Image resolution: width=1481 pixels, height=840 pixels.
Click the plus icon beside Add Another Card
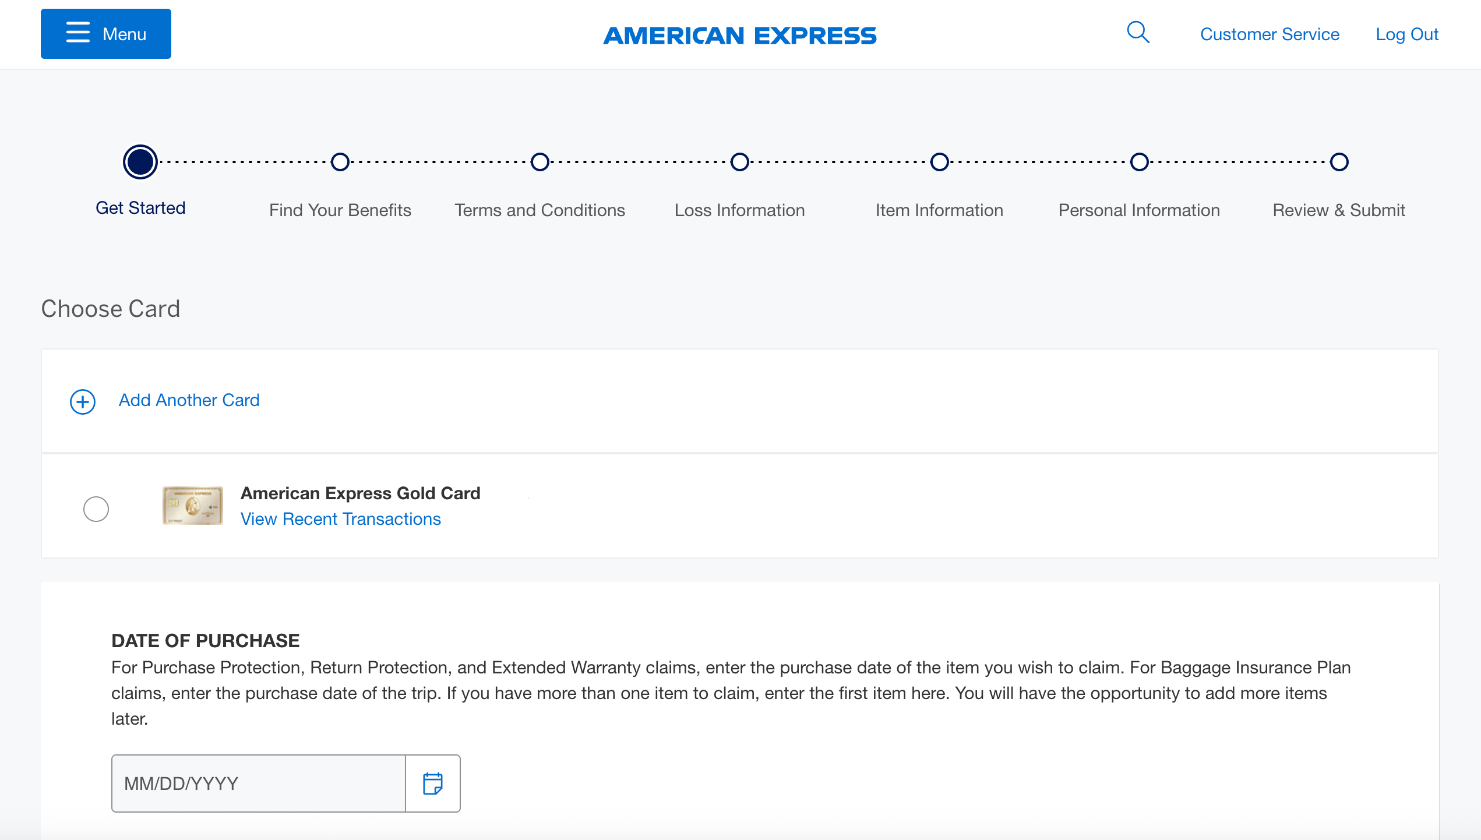tap(82, 401)
